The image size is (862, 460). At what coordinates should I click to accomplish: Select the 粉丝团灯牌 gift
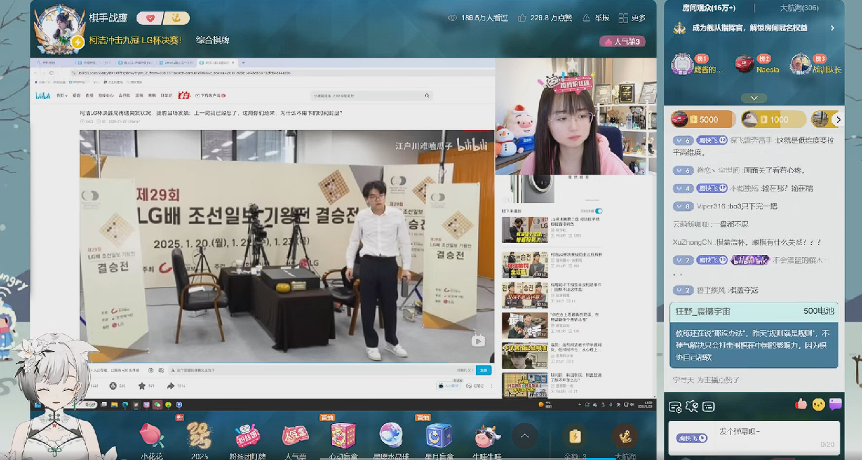(x=247, y=440)
